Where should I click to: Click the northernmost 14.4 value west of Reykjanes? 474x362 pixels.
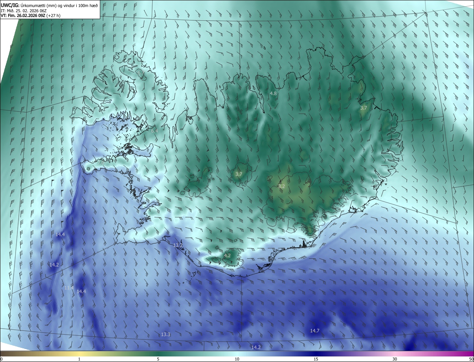(60, 235)
